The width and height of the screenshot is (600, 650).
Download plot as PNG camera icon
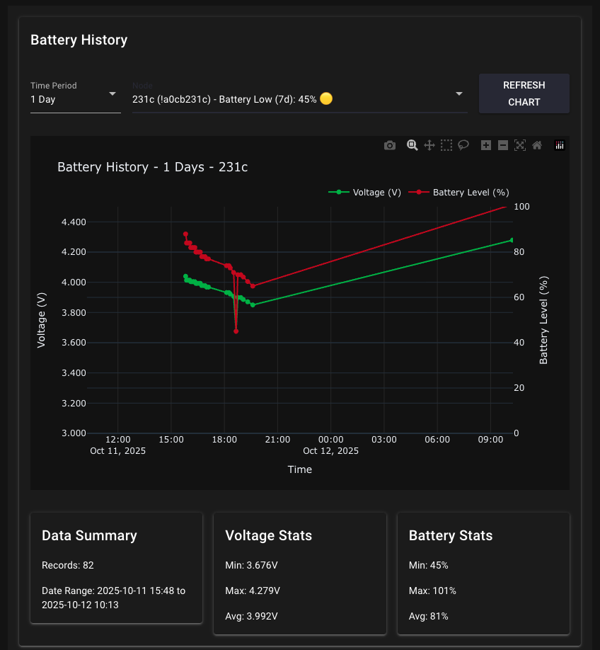[390, 145]
